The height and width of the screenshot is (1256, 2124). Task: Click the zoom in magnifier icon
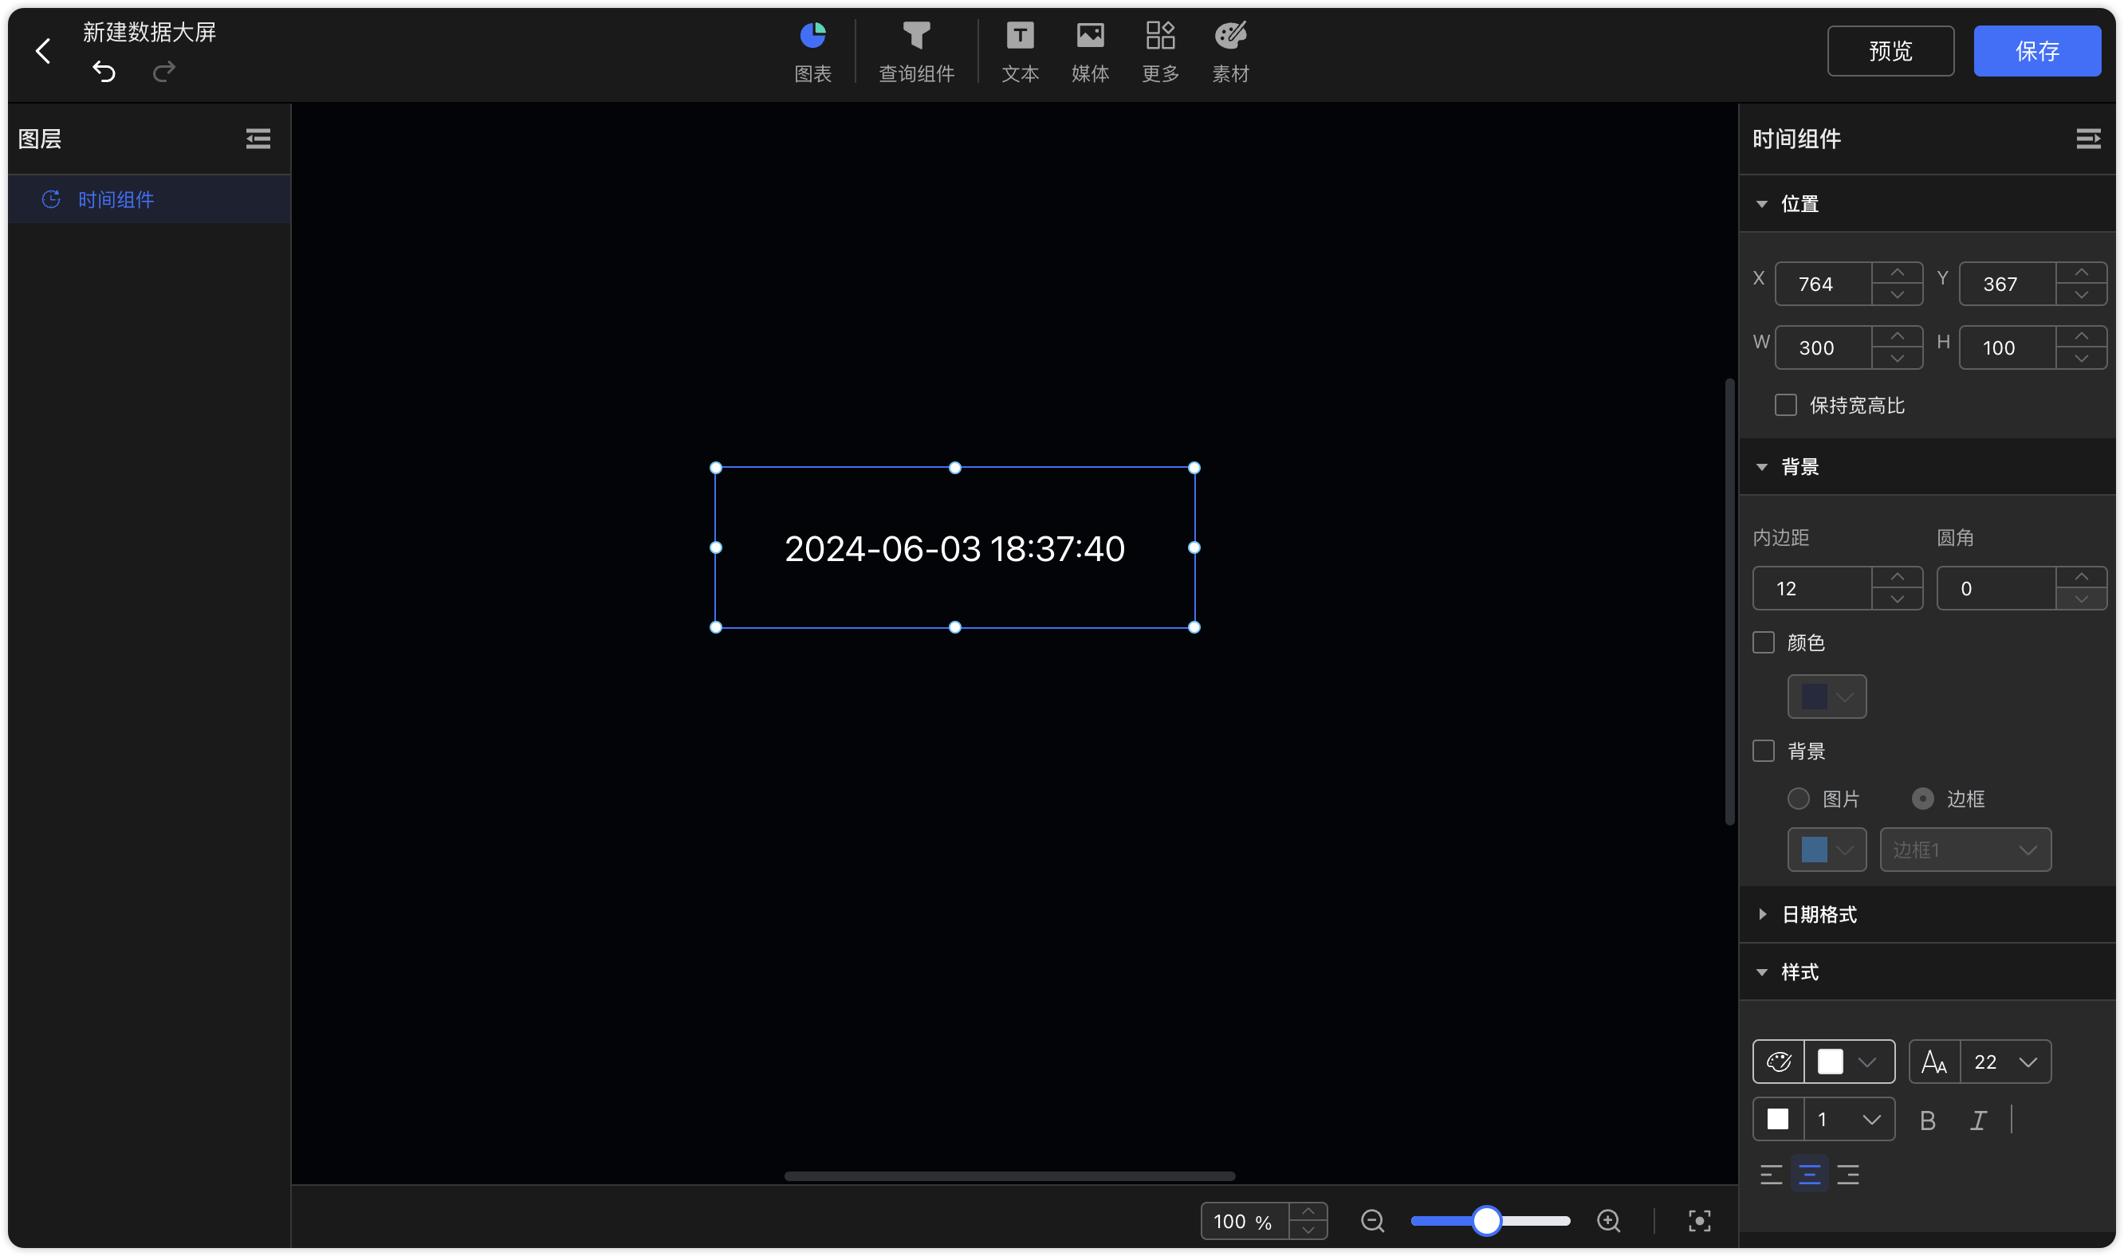[1608, 1221]
